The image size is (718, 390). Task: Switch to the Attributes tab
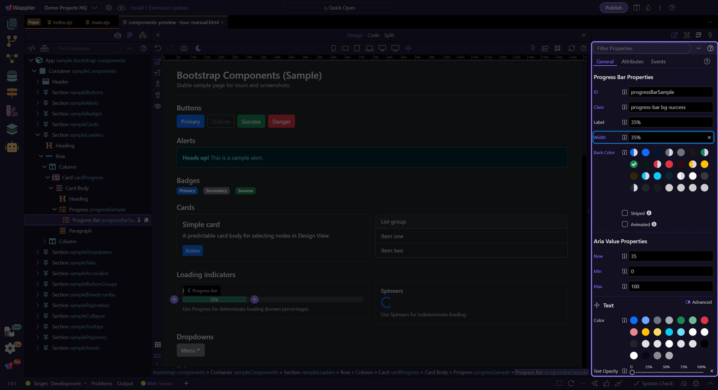tap(632, 62)
